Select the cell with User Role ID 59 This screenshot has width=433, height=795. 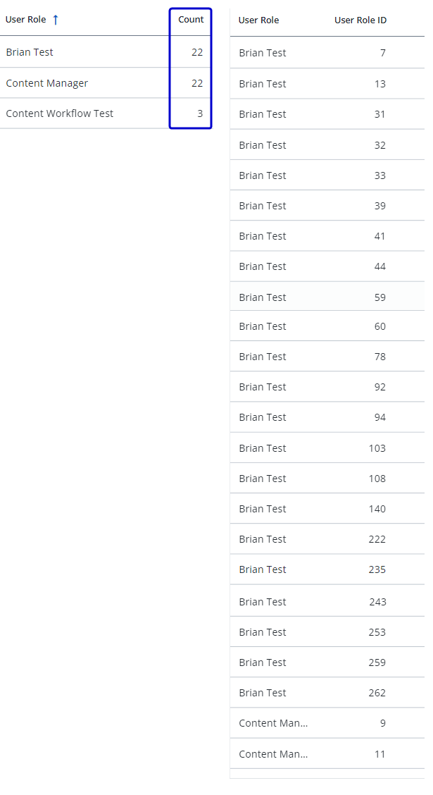click(380, 297)
